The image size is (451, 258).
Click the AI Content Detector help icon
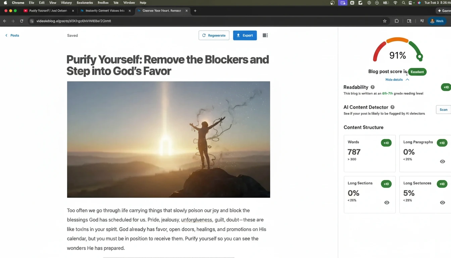click(392, 107)
